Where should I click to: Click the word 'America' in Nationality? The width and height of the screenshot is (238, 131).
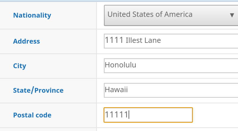(x=179, y=14)
